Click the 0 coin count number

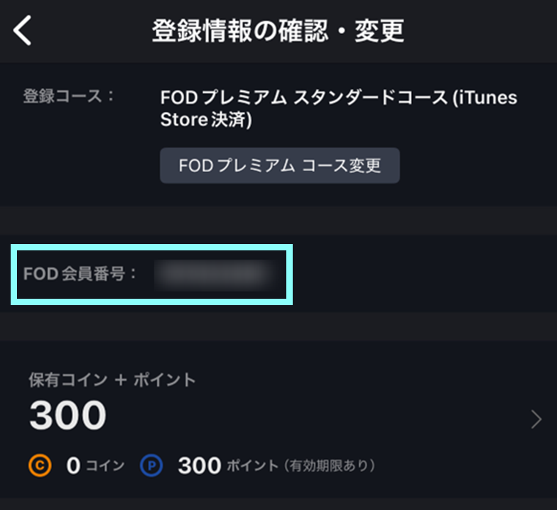click(73, 466)
